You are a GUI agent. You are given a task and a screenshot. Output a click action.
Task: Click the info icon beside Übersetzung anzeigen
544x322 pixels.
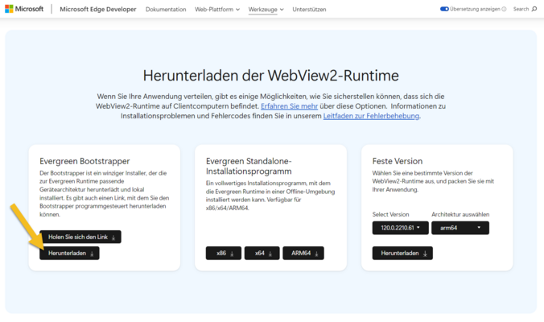tap(505, 9)
